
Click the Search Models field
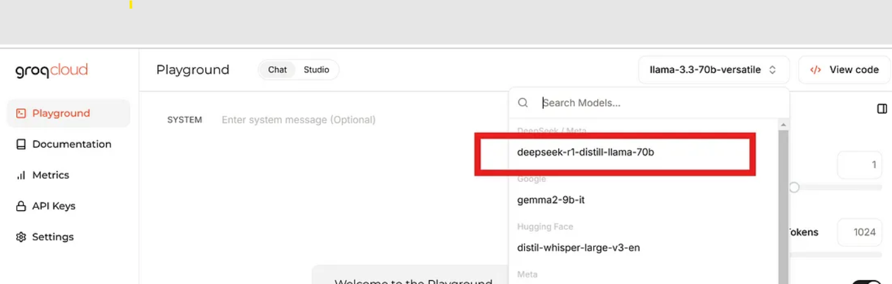coord(649,103)
